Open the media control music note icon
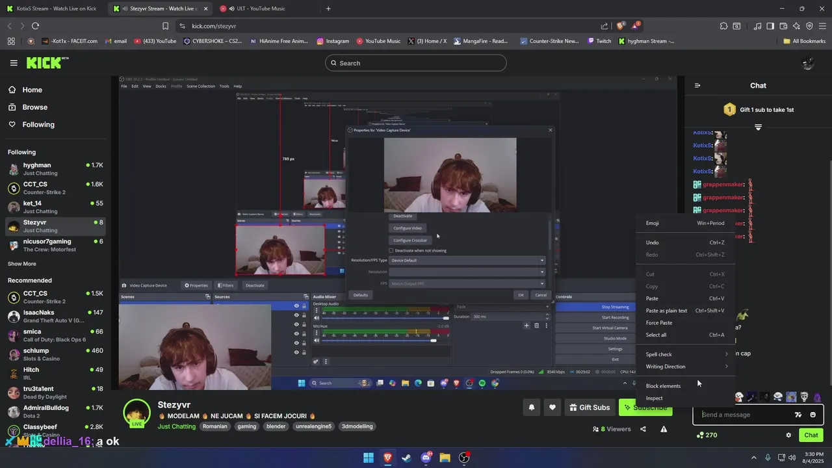This screenshot has width=832, height=468. [757, 26]
